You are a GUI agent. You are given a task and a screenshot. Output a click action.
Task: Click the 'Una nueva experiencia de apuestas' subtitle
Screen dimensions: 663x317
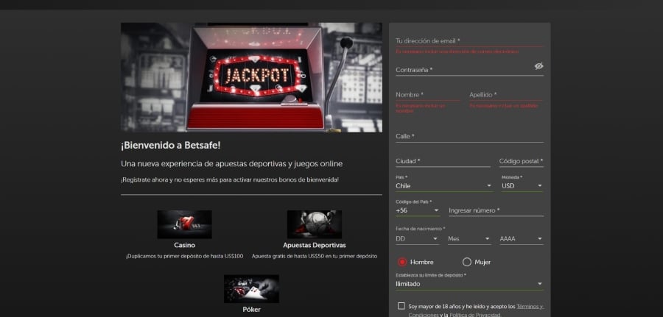click(232, 164)
